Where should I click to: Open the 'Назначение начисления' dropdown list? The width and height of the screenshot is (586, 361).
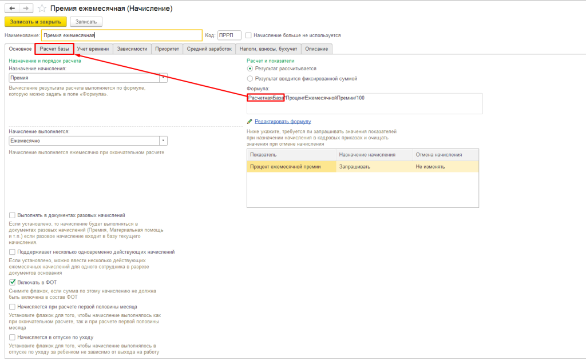coord(163,77)
